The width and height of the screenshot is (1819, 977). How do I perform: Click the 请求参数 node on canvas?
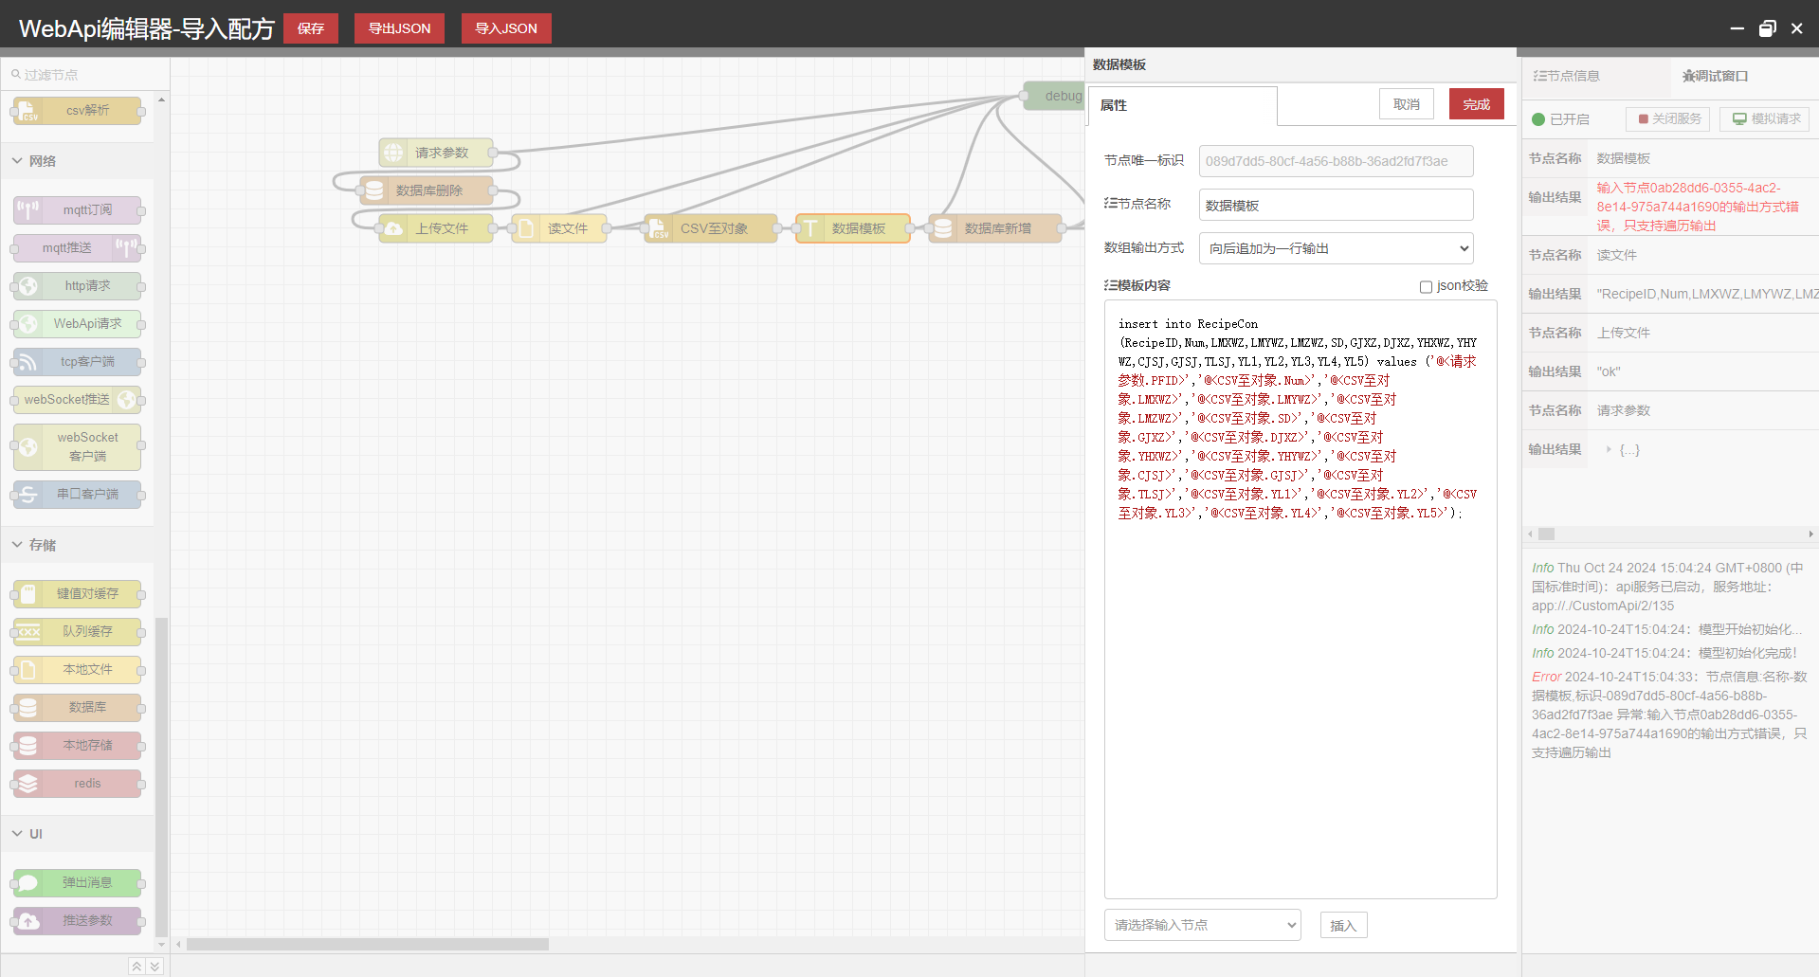coord(436,153)
